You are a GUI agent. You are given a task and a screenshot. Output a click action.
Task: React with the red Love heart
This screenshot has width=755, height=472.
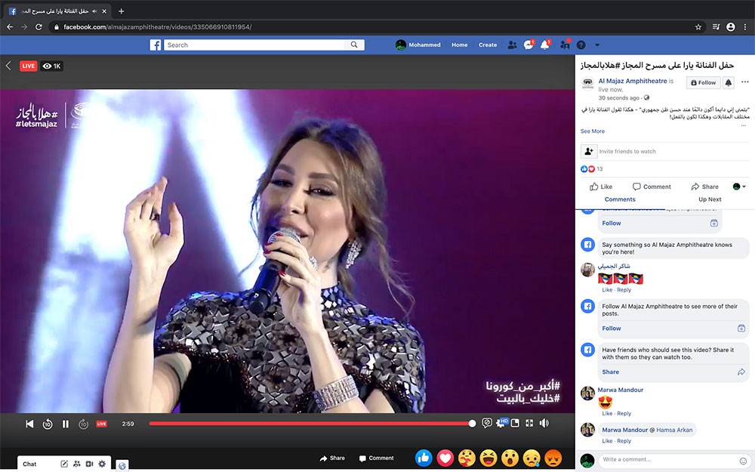coord(445,458)
